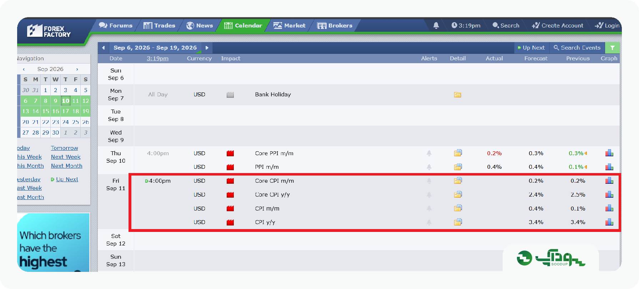Go to next date range arrow
639x289 pixels.
coord(207,47)
